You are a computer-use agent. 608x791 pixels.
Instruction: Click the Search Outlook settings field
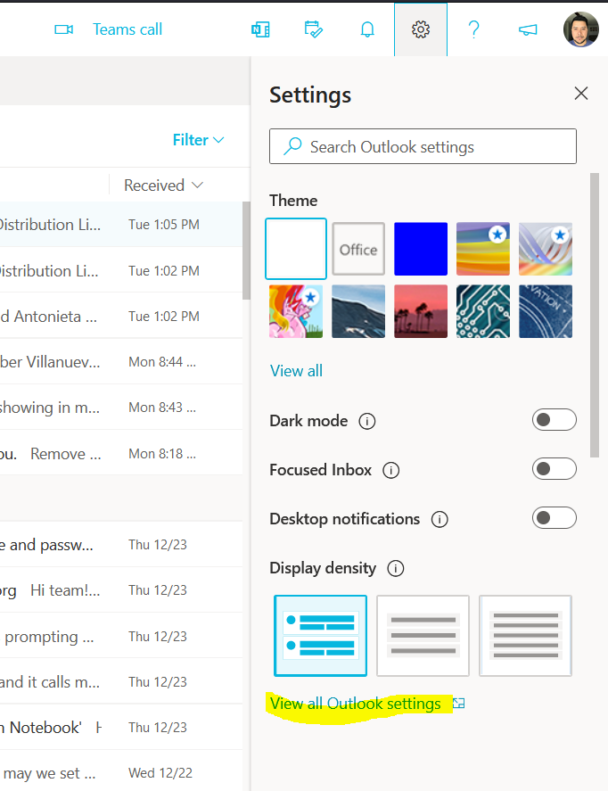tap(423, 147)
